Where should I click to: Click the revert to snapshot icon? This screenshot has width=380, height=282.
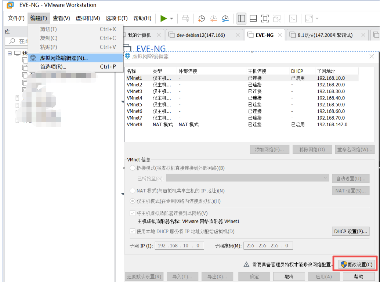pos(213,18)
